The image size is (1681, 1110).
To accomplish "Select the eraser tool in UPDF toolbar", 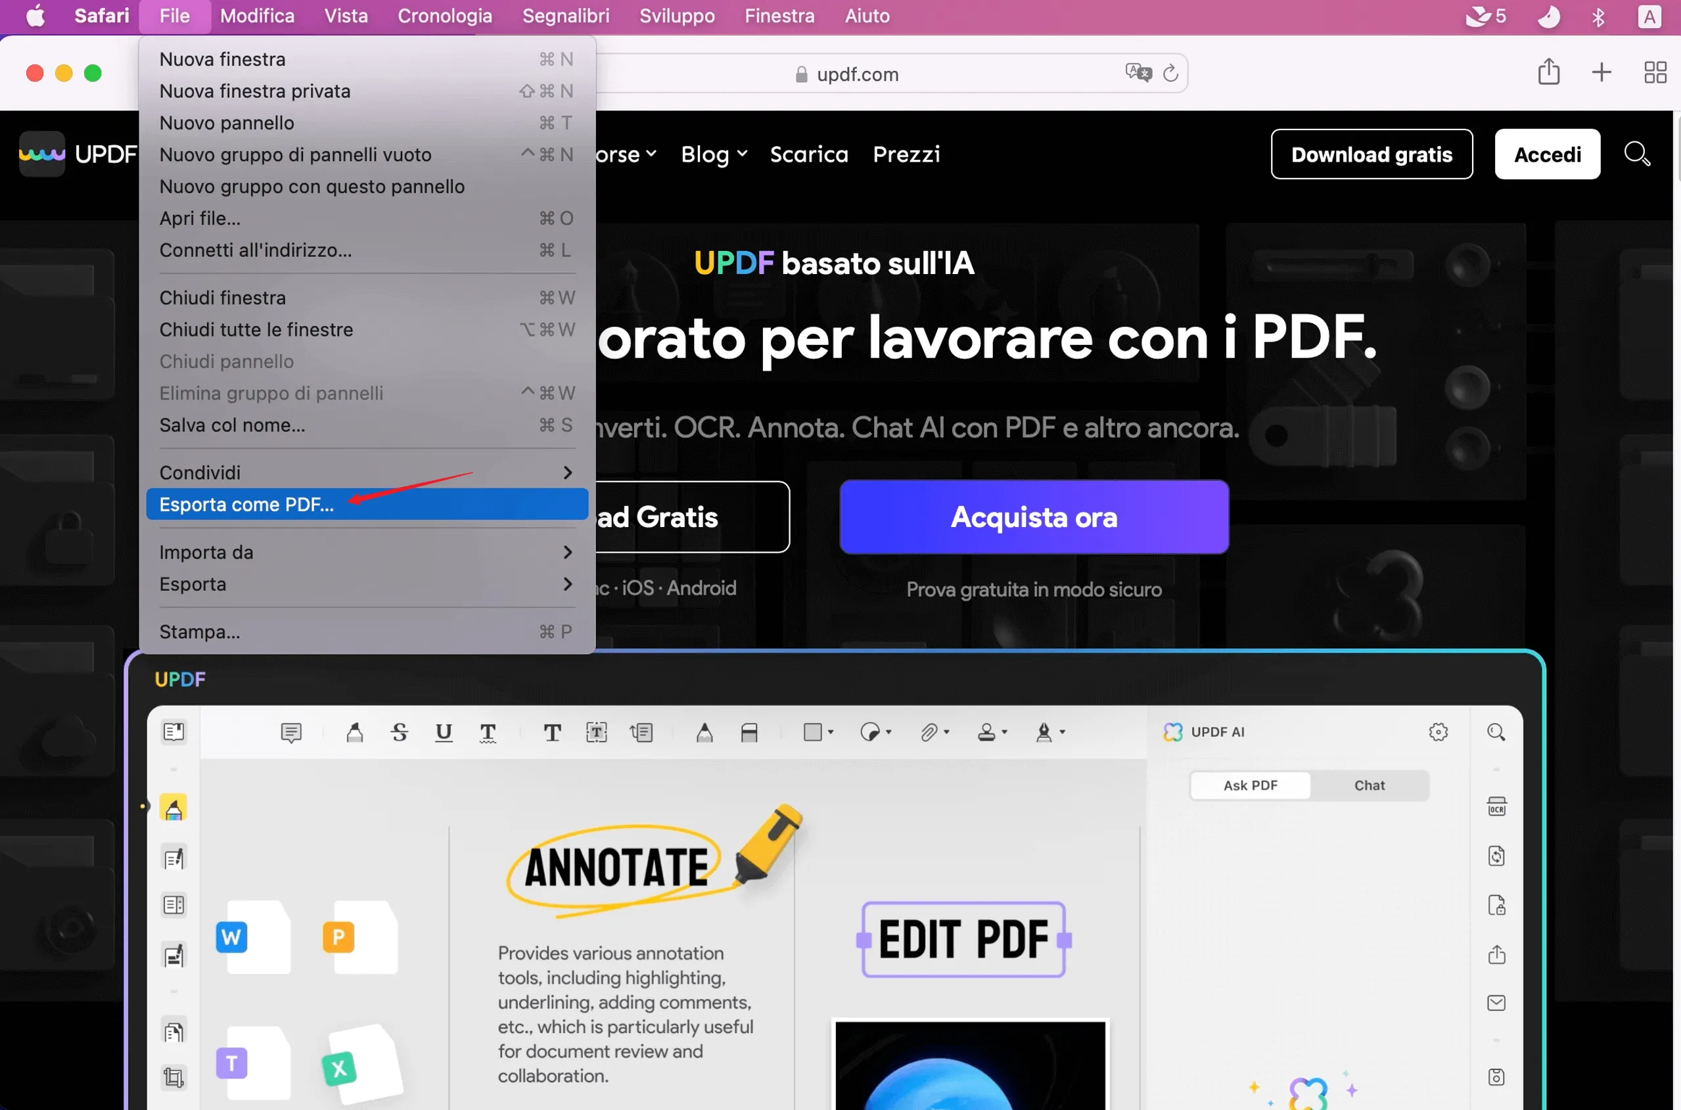I will (x=749, y=732).
